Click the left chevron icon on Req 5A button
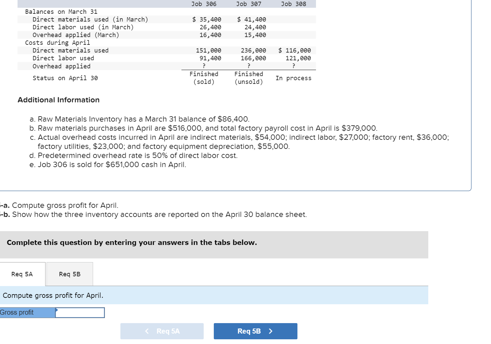491x344 pixels. pos(147,331)
